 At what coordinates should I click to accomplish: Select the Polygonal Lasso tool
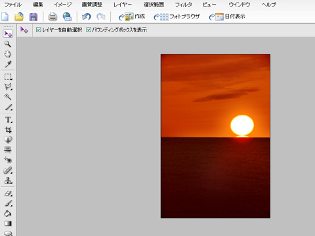pyautogui.click(x=8, y=87)
